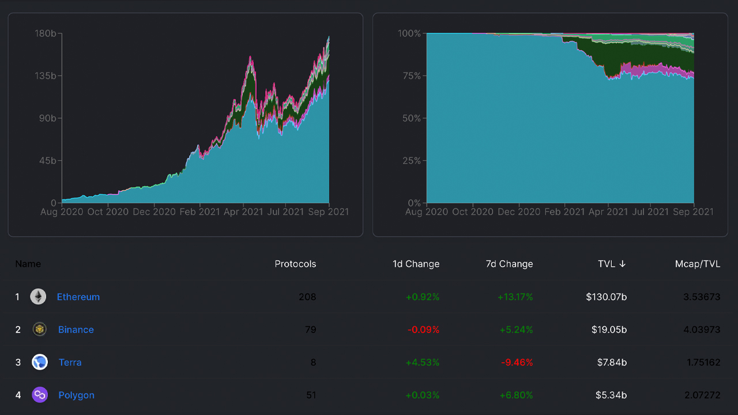Click Ethereum protocols count 208

307,297
